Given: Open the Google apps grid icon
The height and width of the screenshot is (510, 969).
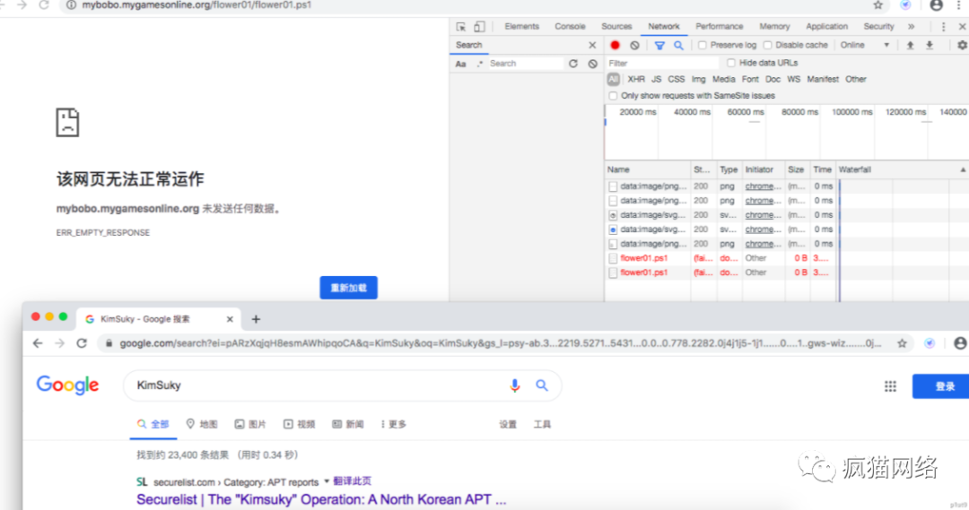Looking at the screenshot, I should pyautogui.click(x=890, y=386).
